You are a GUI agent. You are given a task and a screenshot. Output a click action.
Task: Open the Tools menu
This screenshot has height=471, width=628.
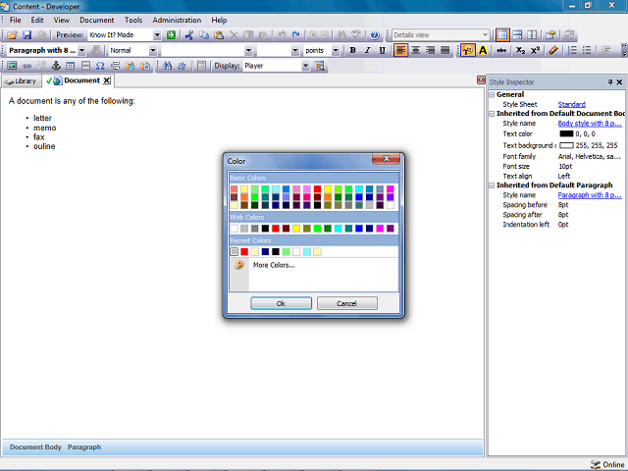coord(133,20)
